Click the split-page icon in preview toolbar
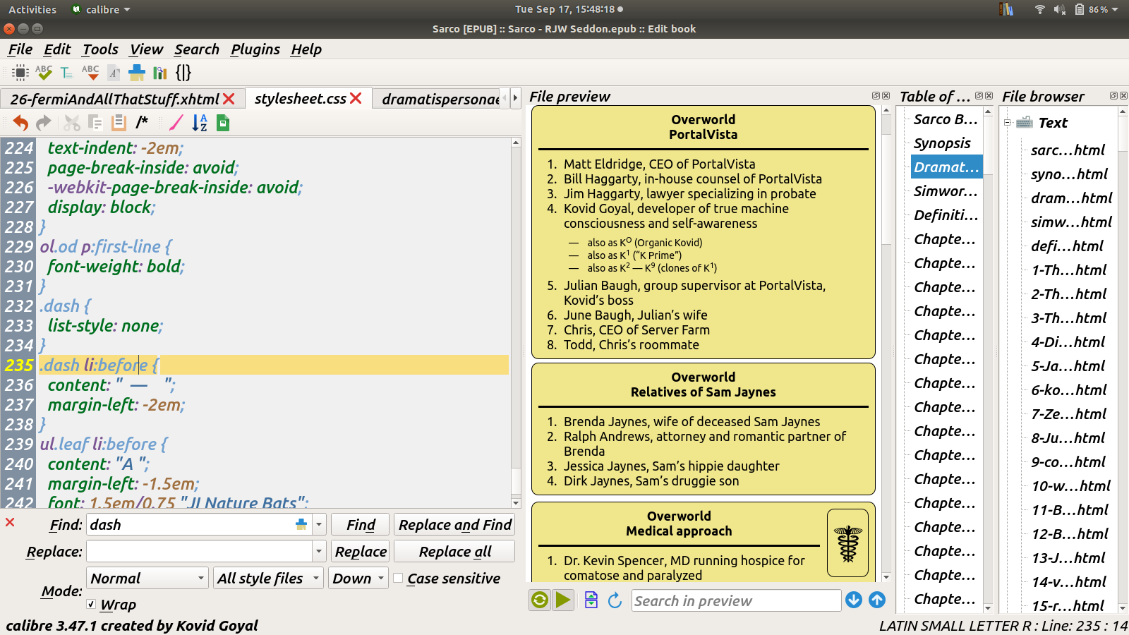Screen dimensions: 1129x635 click(x=591, y=600)
